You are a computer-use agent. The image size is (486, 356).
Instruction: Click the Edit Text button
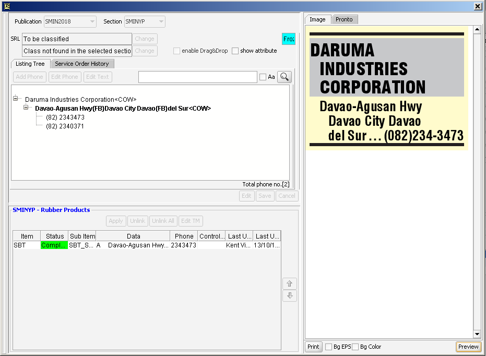(98, 77)
